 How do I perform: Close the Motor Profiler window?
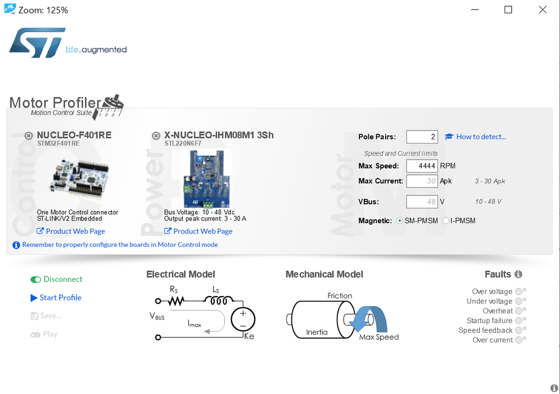point(543,10)
